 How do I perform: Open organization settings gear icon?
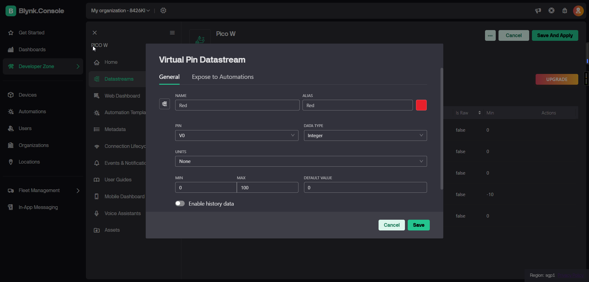(164, 10)
